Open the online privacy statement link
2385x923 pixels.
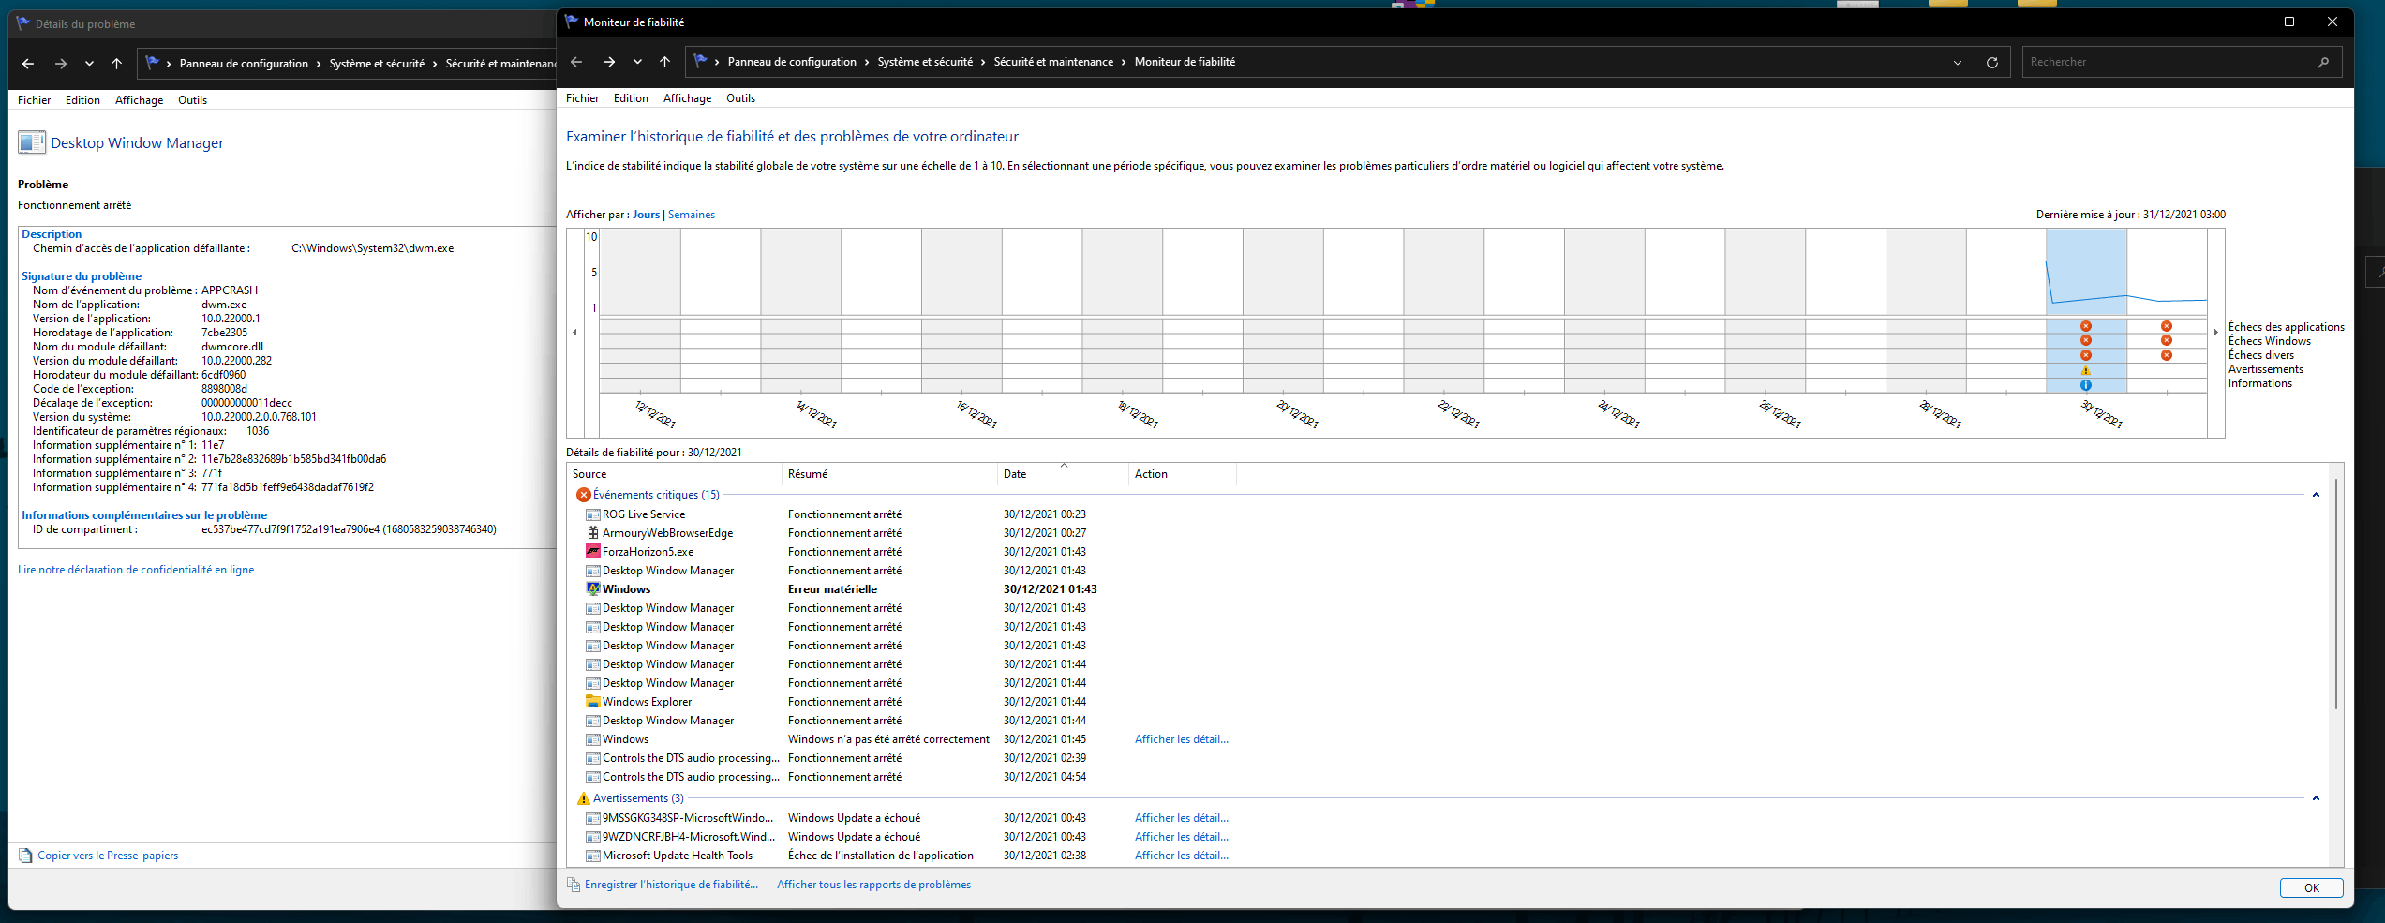click(136, 570)
